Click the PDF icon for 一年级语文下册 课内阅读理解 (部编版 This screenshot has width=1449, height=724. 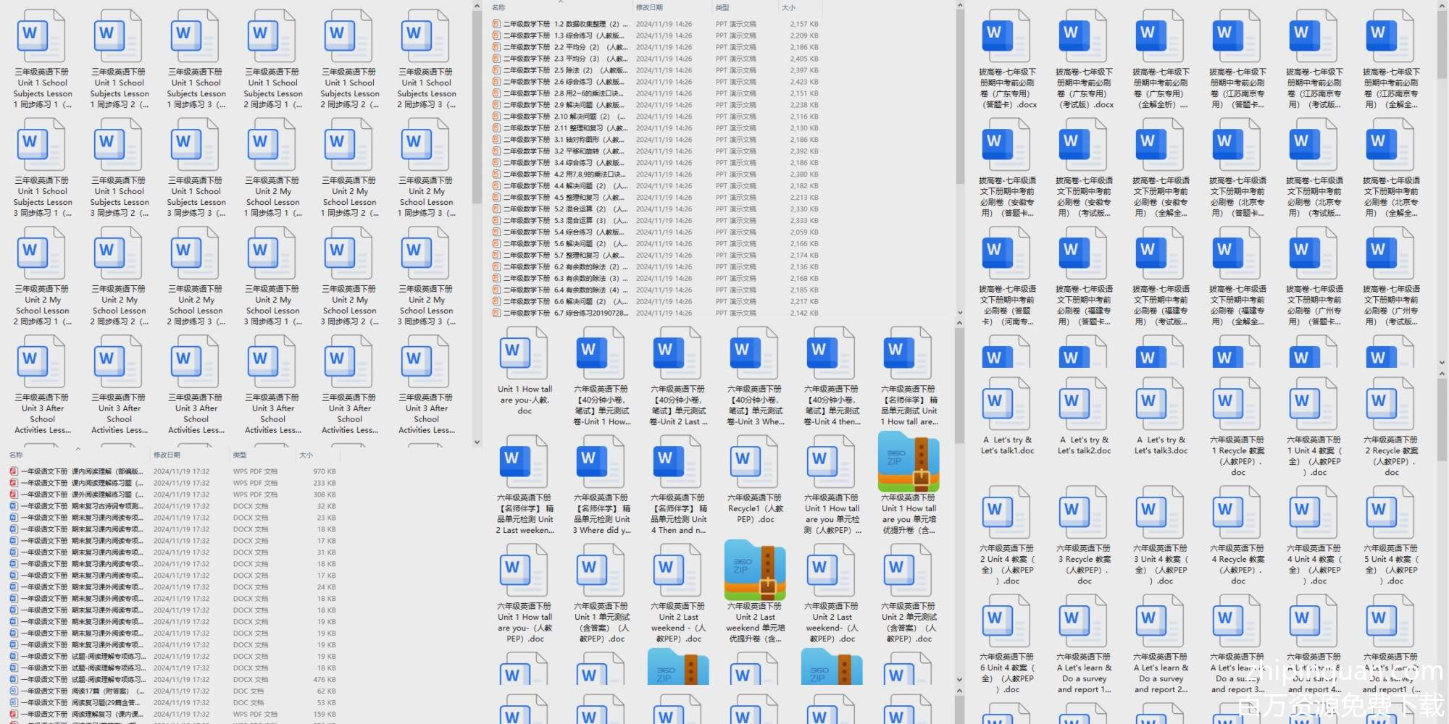14,471
